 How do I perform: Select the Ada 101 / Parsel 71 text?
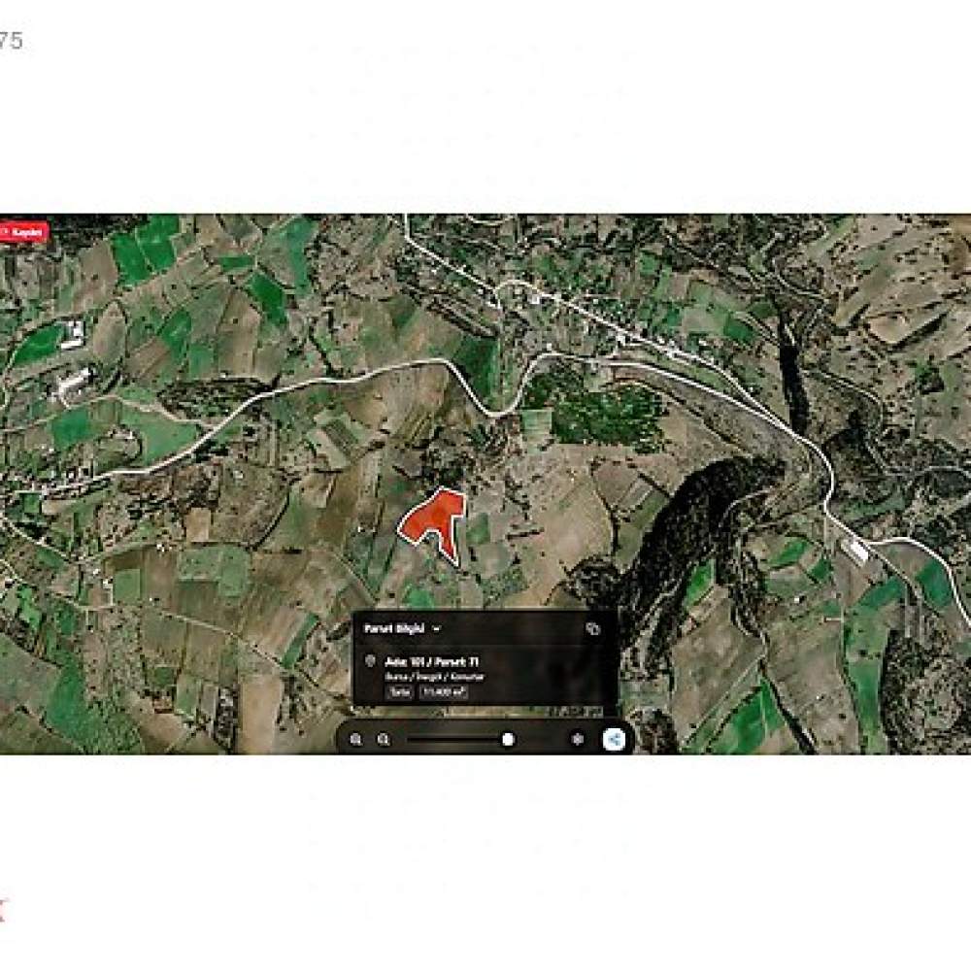[432, 662]
